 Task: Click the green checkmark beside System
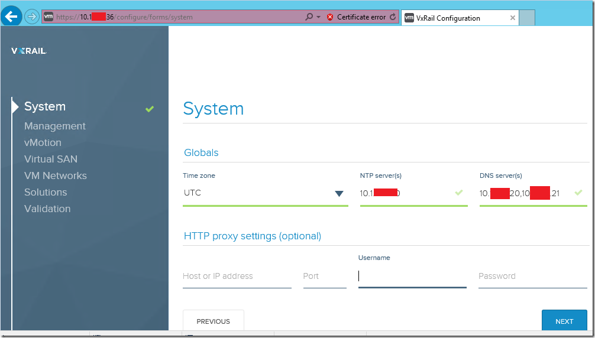[150, 109]
